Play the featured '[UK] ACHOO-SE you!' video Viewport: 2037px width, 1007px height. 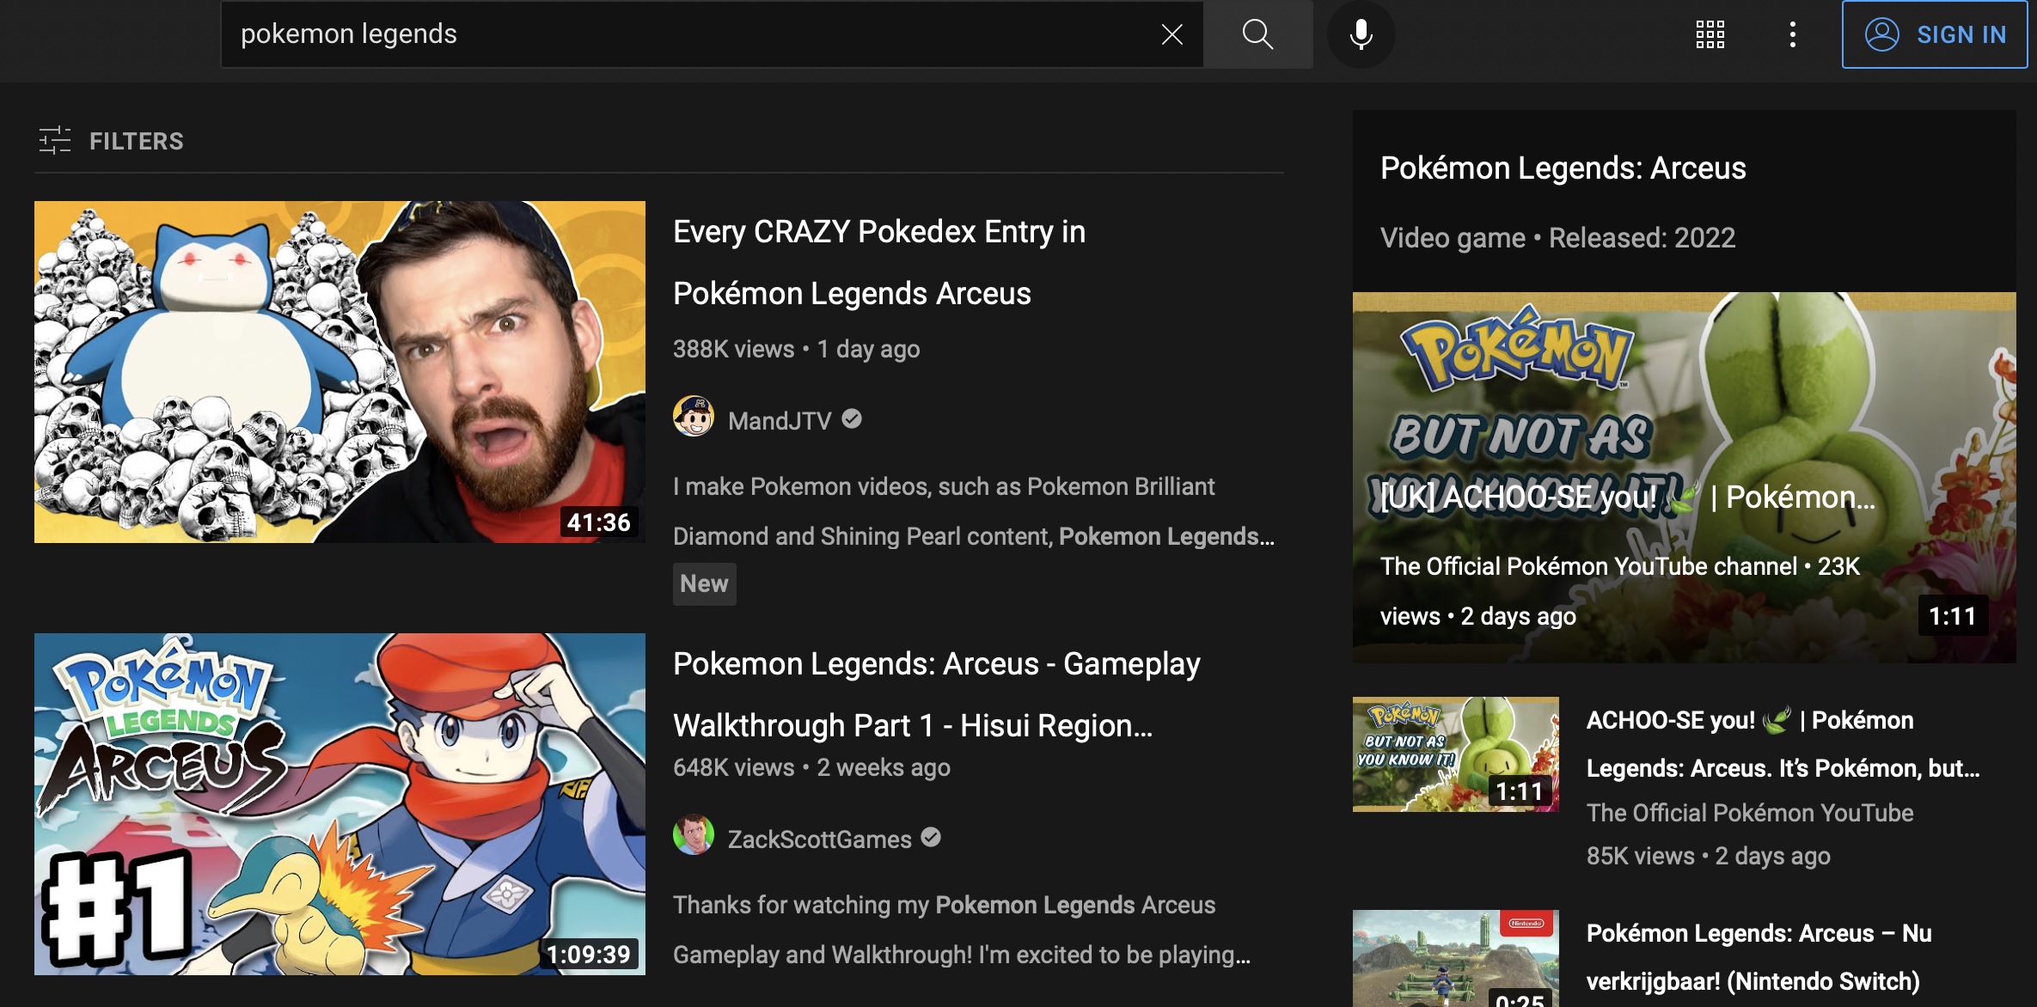coord(1684,477)
